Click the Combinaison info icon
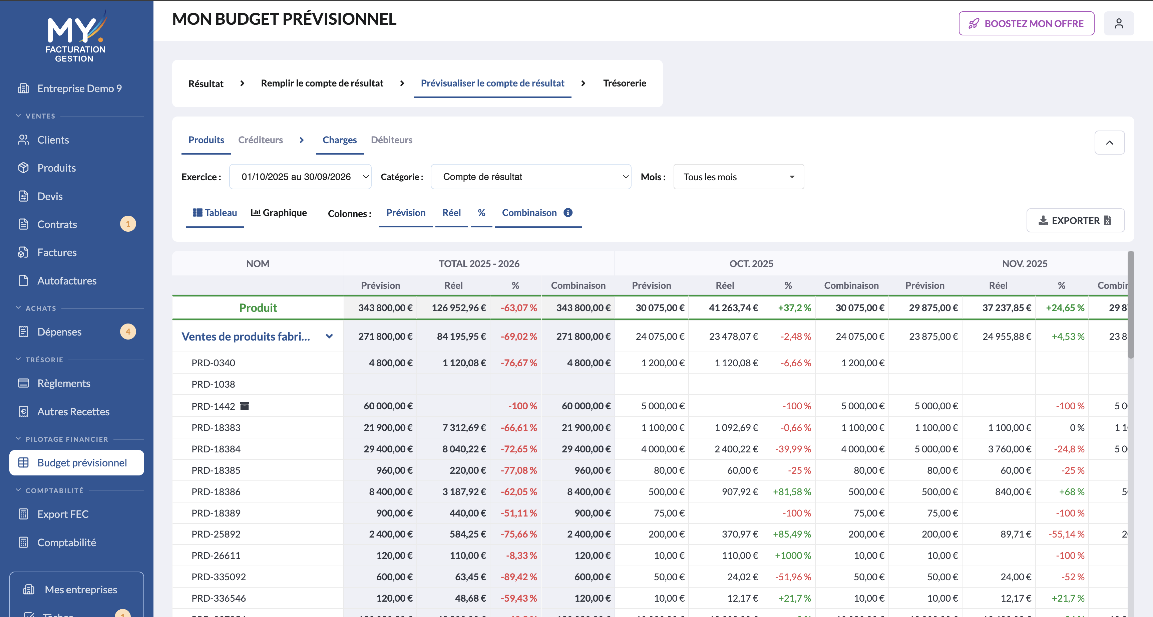The width and height of the screenshot is (1153, 617). [568, 212]
